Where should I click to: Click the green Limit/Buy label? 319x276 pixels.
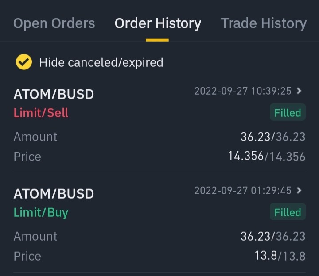click(x=41, y=213)
